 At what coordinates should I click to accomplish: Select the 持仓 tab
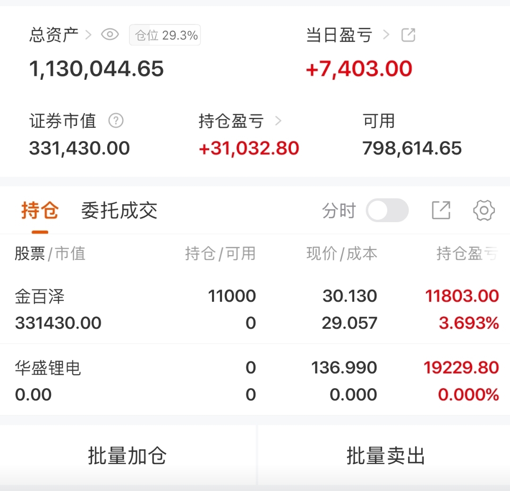pos(40,210)
